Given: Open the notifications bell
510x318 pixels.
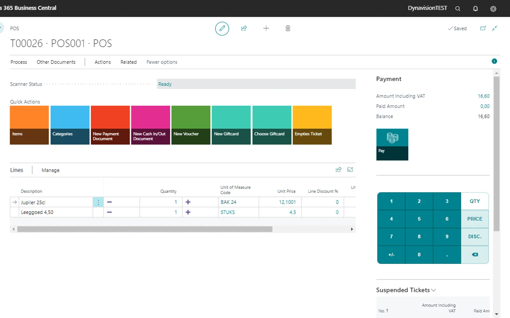Looking at the screenshot, I should [x=475, y=9].
